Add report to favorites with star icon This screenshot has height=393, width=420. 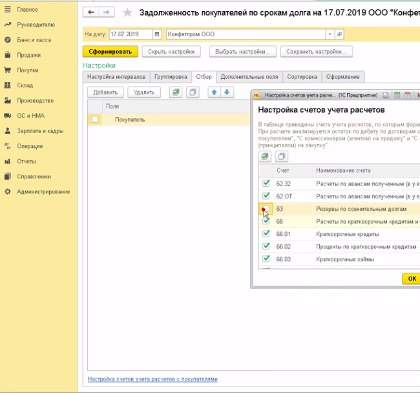point(127,12)
